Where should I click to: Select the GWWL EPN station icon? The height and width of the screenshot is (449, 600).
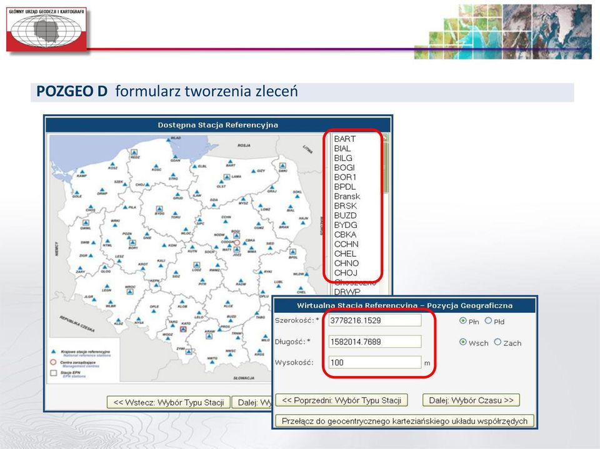[x=86, y=222]
